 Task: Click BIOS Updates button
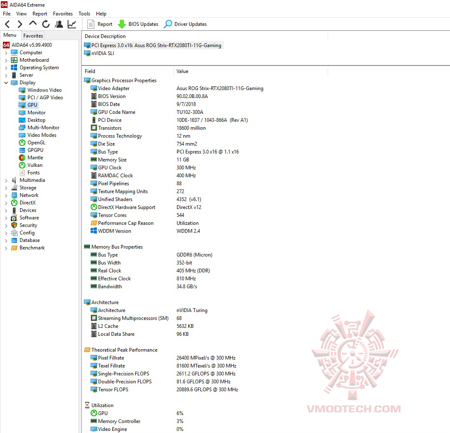click(x=138, y=24)
